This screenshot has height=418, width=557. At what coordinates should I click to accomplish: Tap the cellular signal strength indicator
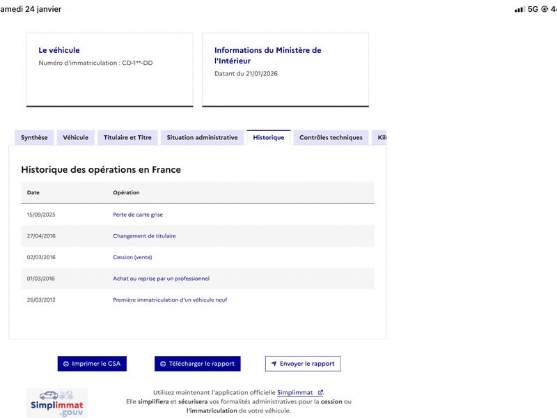(x=519, y=9)
